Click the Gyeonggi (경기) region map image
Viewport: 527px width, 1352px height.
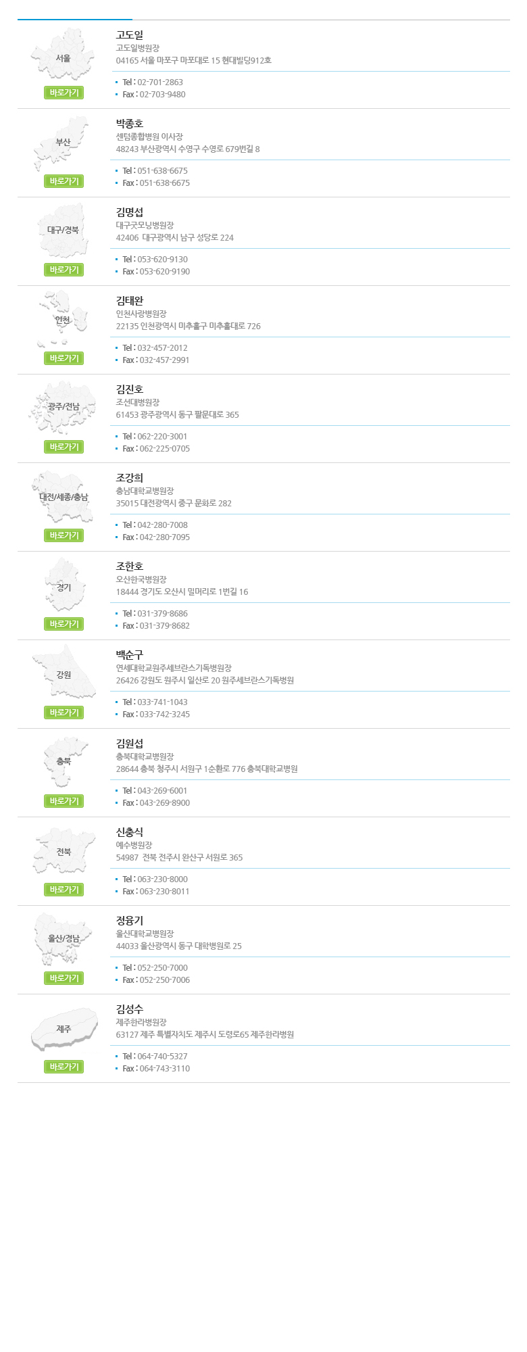click(x=64, y=585)
